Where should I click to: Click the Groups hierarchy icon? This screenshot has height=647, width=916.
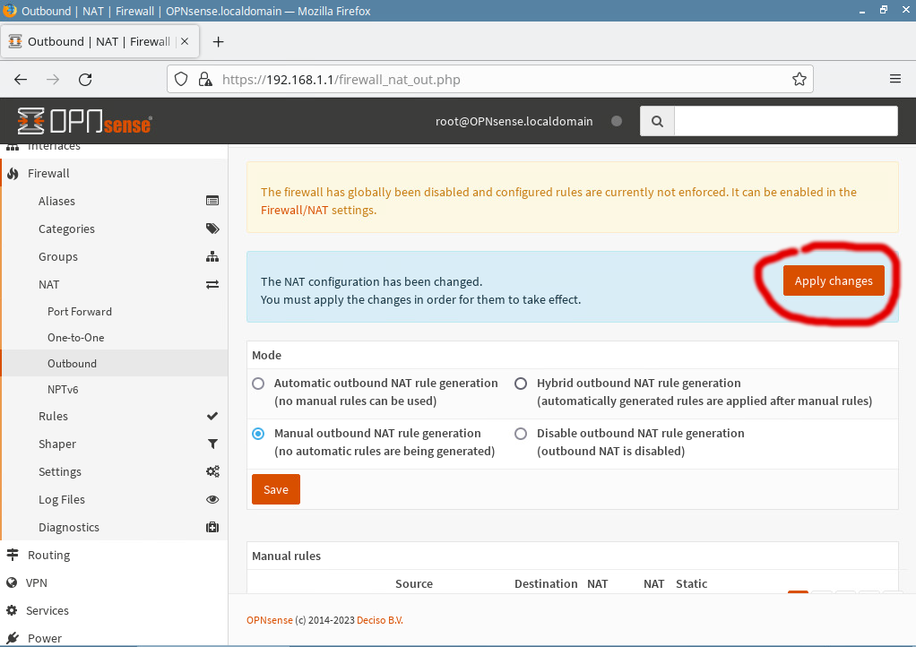tap(212, 257)
